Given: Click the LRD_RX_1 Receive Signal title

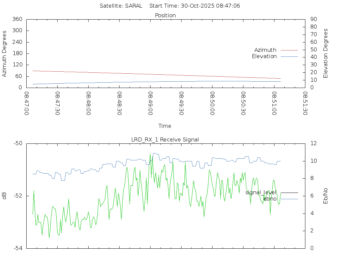Looking at the screenshot, I should point(165,139).
